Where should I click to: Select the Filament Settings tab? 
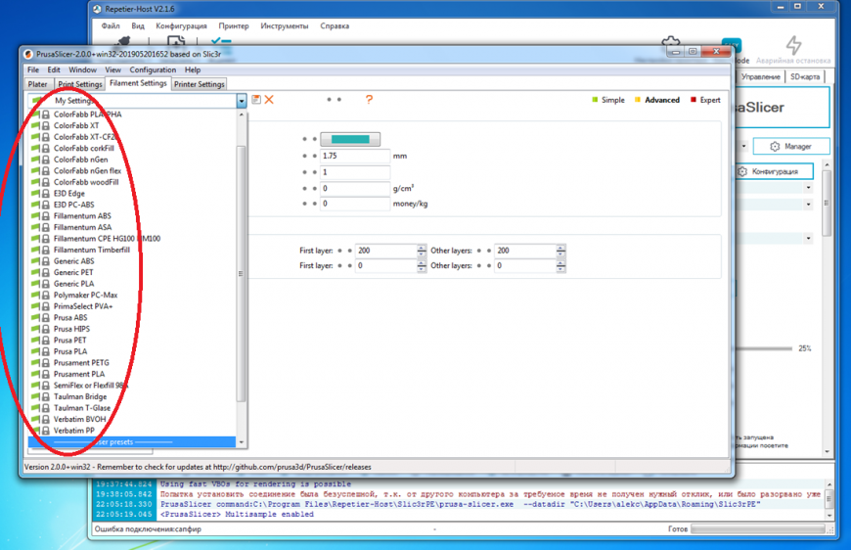click(138, 83)
